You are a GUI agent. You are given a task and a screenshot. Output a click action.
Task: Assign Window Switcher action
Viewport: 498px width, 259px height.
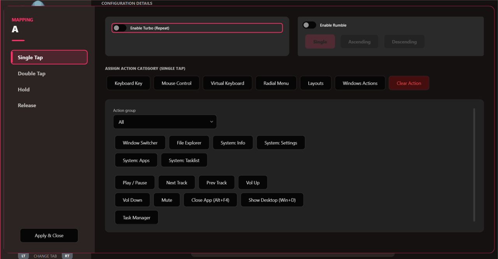(x=140, y=143)
